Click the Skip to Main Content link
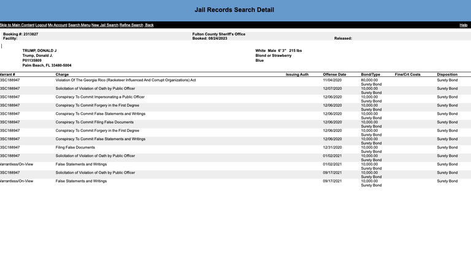 [17, 25]
